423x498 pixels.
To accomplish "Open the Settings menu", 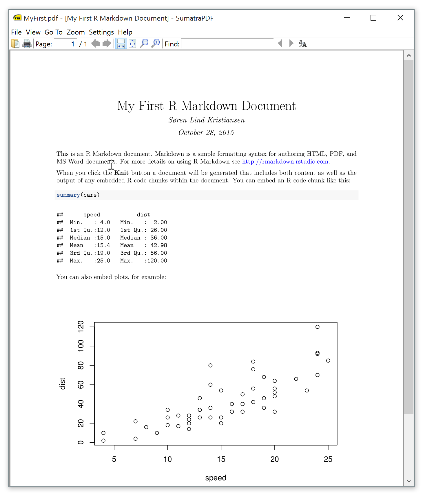I will (x=101, y=32).
